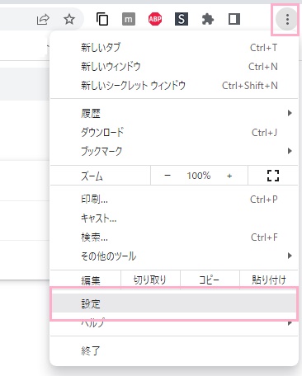Select 新しいウィンドウ menu item
This screenshot has width=302, height=376.
tap(174, 67)
